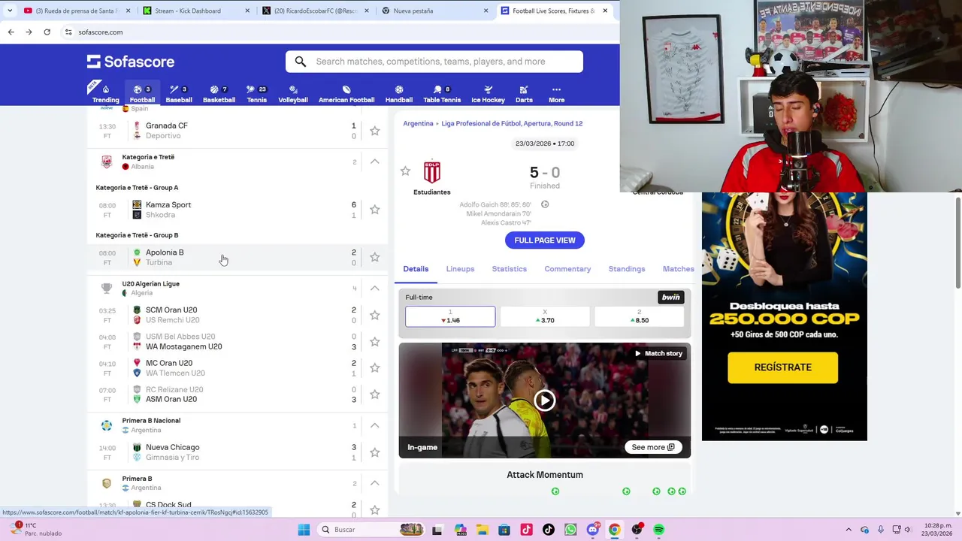The width and height of the screenshot is (962, 541).
Task: Open the Statistics tab
Action: [510, 269]
